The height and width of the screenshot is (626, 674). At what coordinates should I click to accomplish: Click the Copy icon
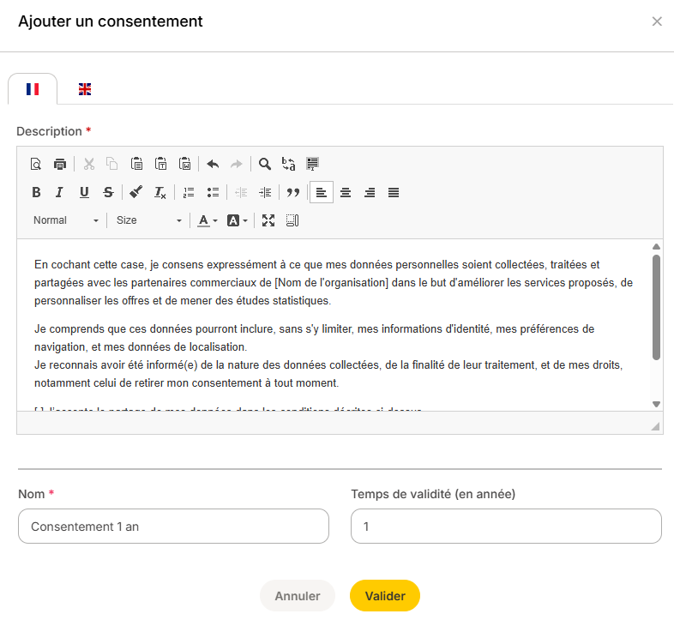112,164
